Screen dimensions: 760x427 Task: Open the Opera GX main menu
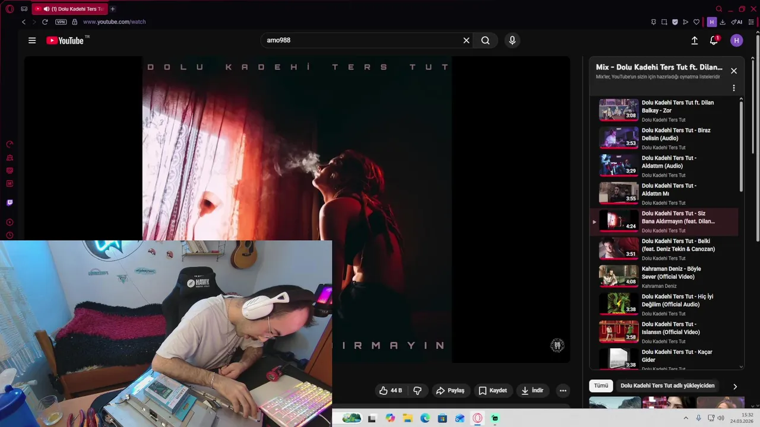tap(9, 9)
